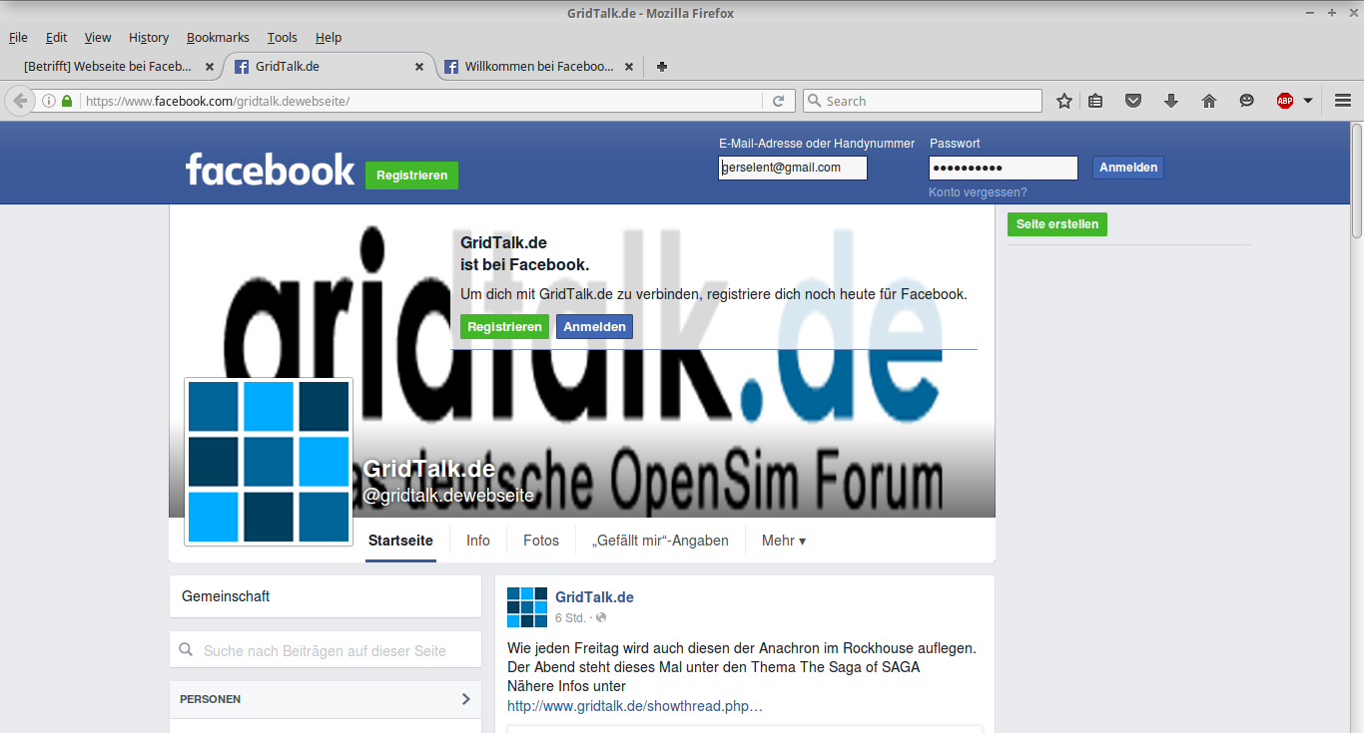Click the bookmark star icon
Viewport: 1364px width, 733px height.
pyautogui.click(x=1064, y=101)
